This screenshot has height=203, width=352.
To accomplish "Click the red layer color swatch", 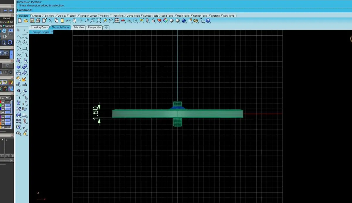I will click(x=1, y=102).
